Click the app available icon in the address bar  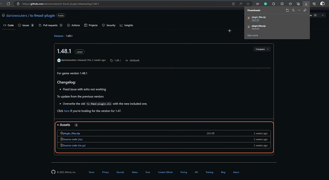[x=233, y=4]
